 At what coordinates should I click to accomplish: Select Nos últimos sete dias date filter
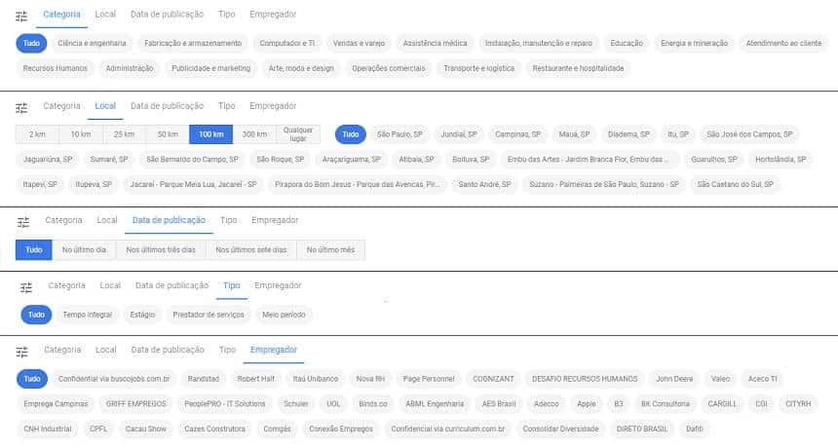click(251, 250)
